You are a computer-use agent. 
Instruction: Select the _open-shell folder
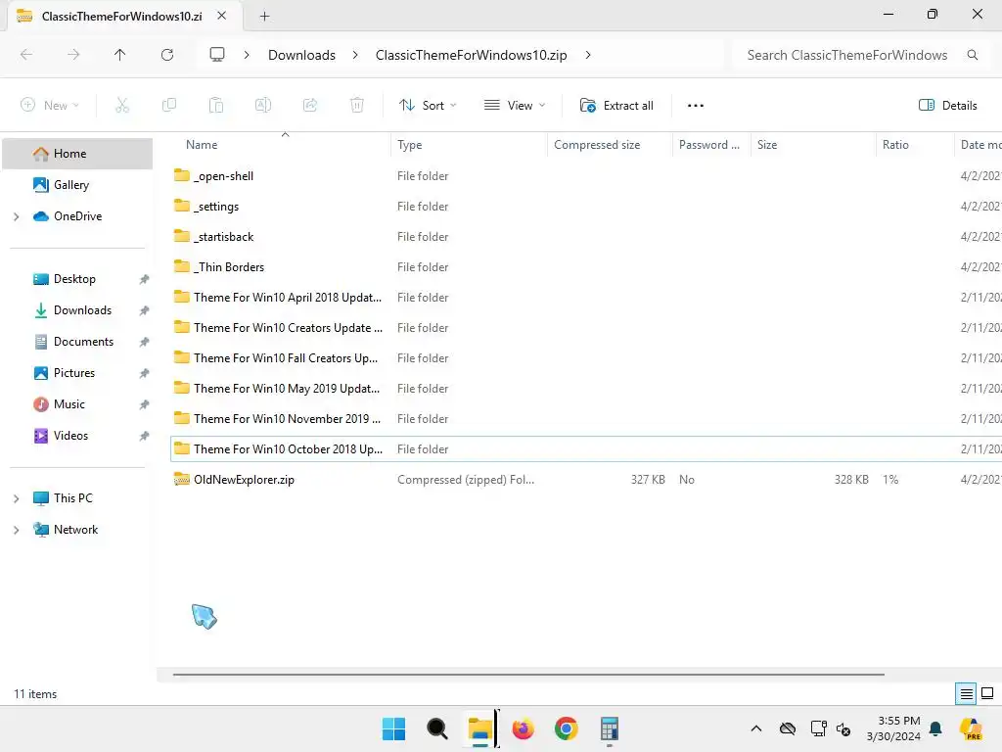click(x=586, y=176)
